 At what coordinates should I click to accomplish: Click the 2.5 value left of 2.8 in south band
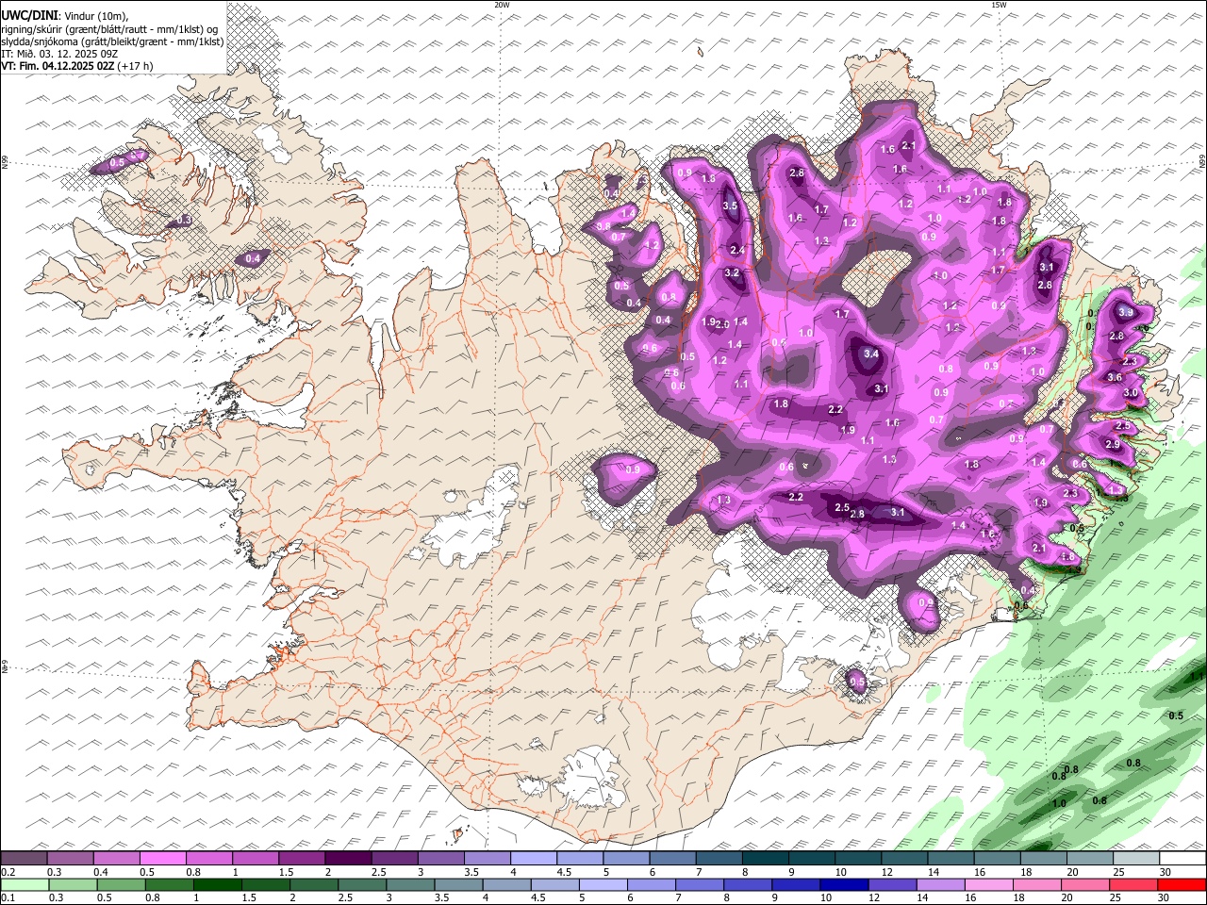point(842,507)
